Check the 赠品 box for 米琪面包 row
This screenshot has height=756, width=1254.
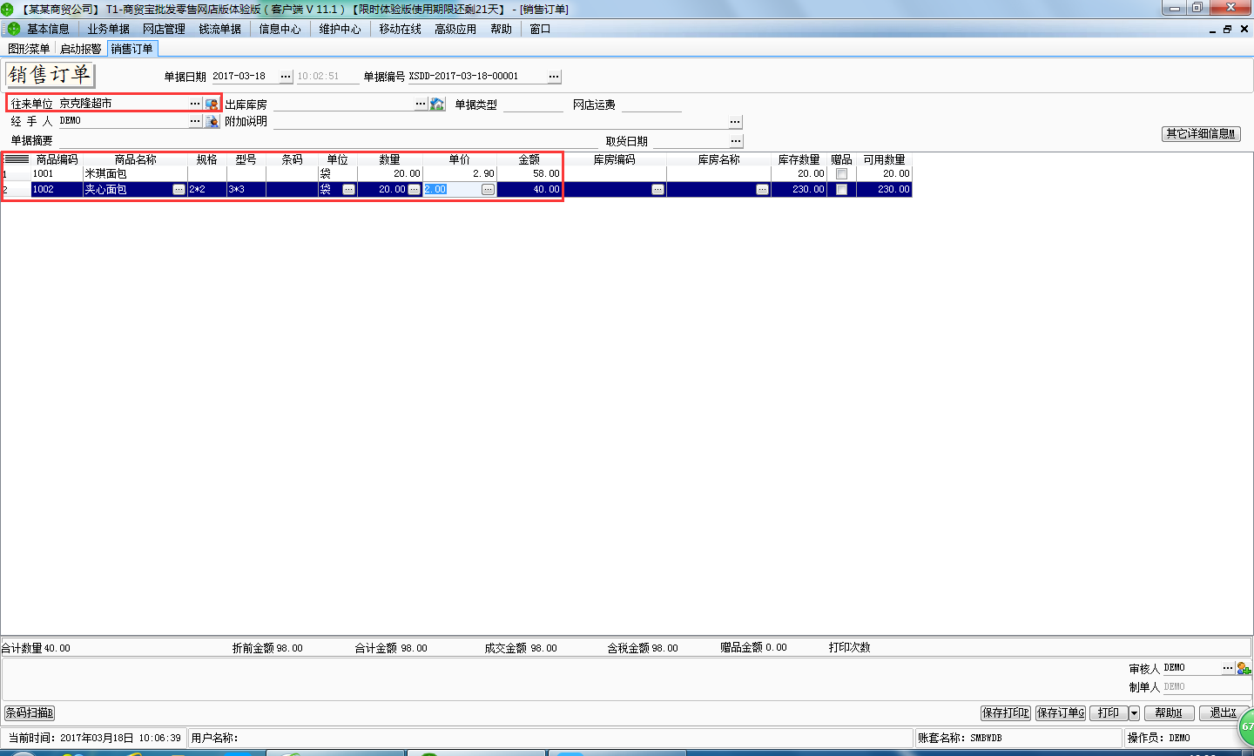(841, 174)
